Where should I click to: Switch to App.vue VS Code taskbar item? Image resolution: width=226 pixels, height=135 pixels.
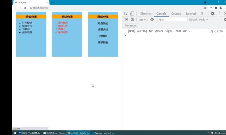point(103,133)
